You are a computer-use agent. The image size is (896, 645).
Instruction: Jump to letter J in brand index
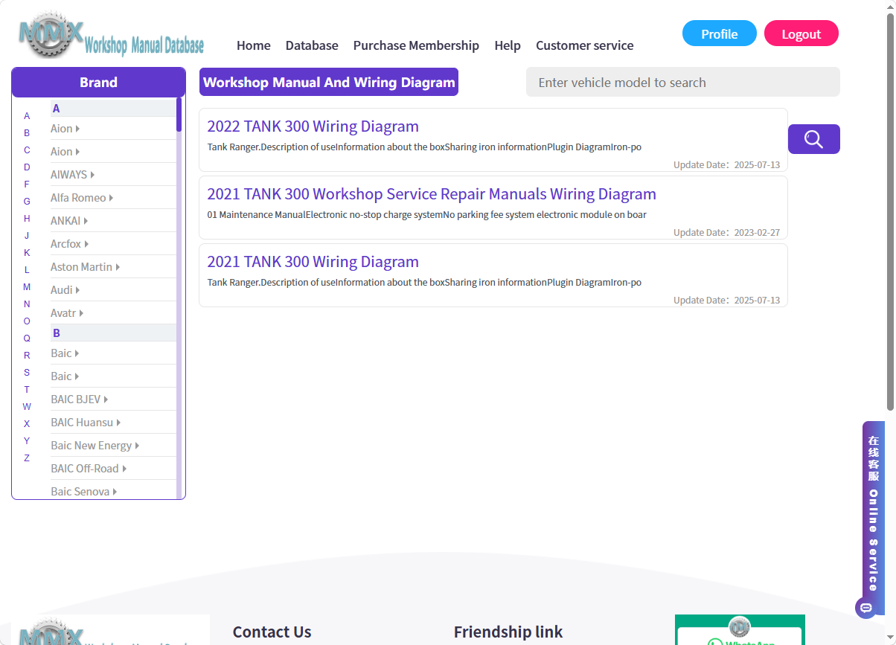coord(27,236)
